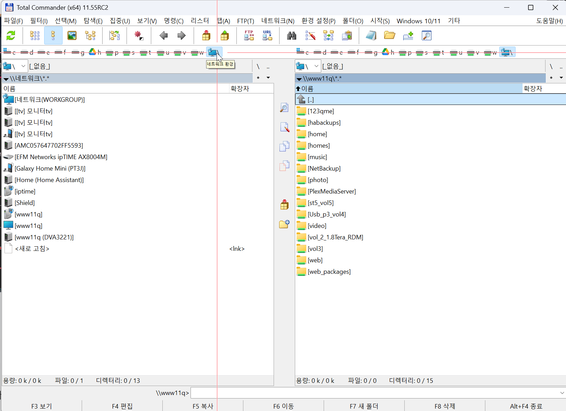This screenshot has height=411, width=566.
Task: Expand the right panel directory history arrow
Action: point(561,77)
